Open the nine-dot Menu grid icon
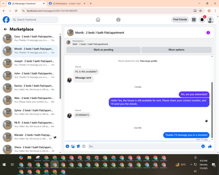Screen dimensions: 219x175 pyautogui.click(x=194, y=20)
